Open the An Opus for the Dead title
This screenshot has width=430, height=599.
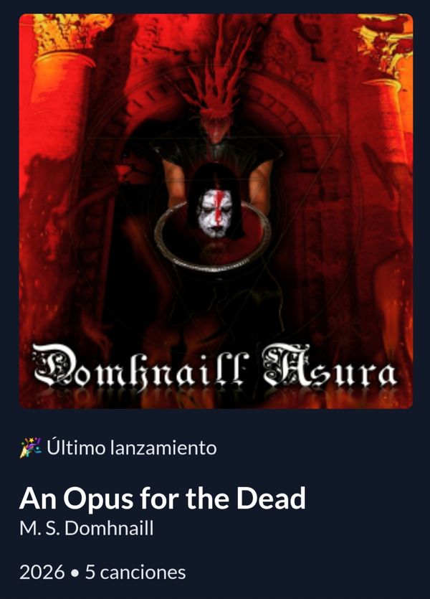tap(163, 499)
